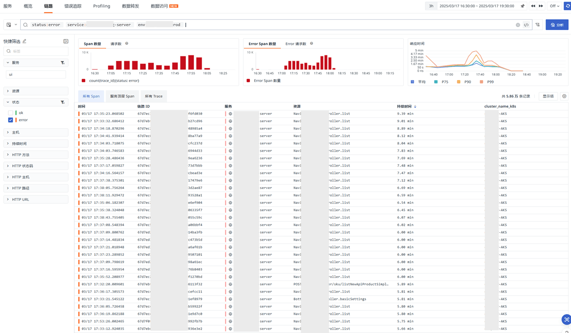Toggle the P99 series in the legend

pyautogui.click(x=487, y=82)
